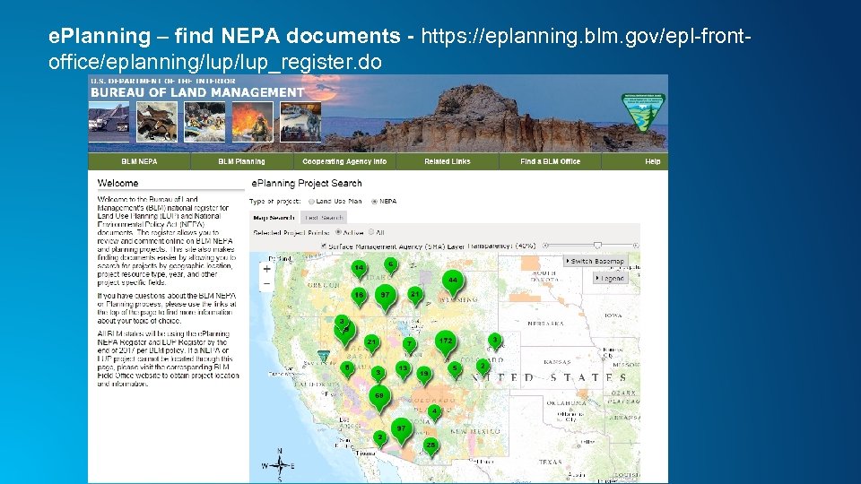Open Find a BLM Office menu
The image size is (861, 484).
pyautogui.click(x=550, y=161)
